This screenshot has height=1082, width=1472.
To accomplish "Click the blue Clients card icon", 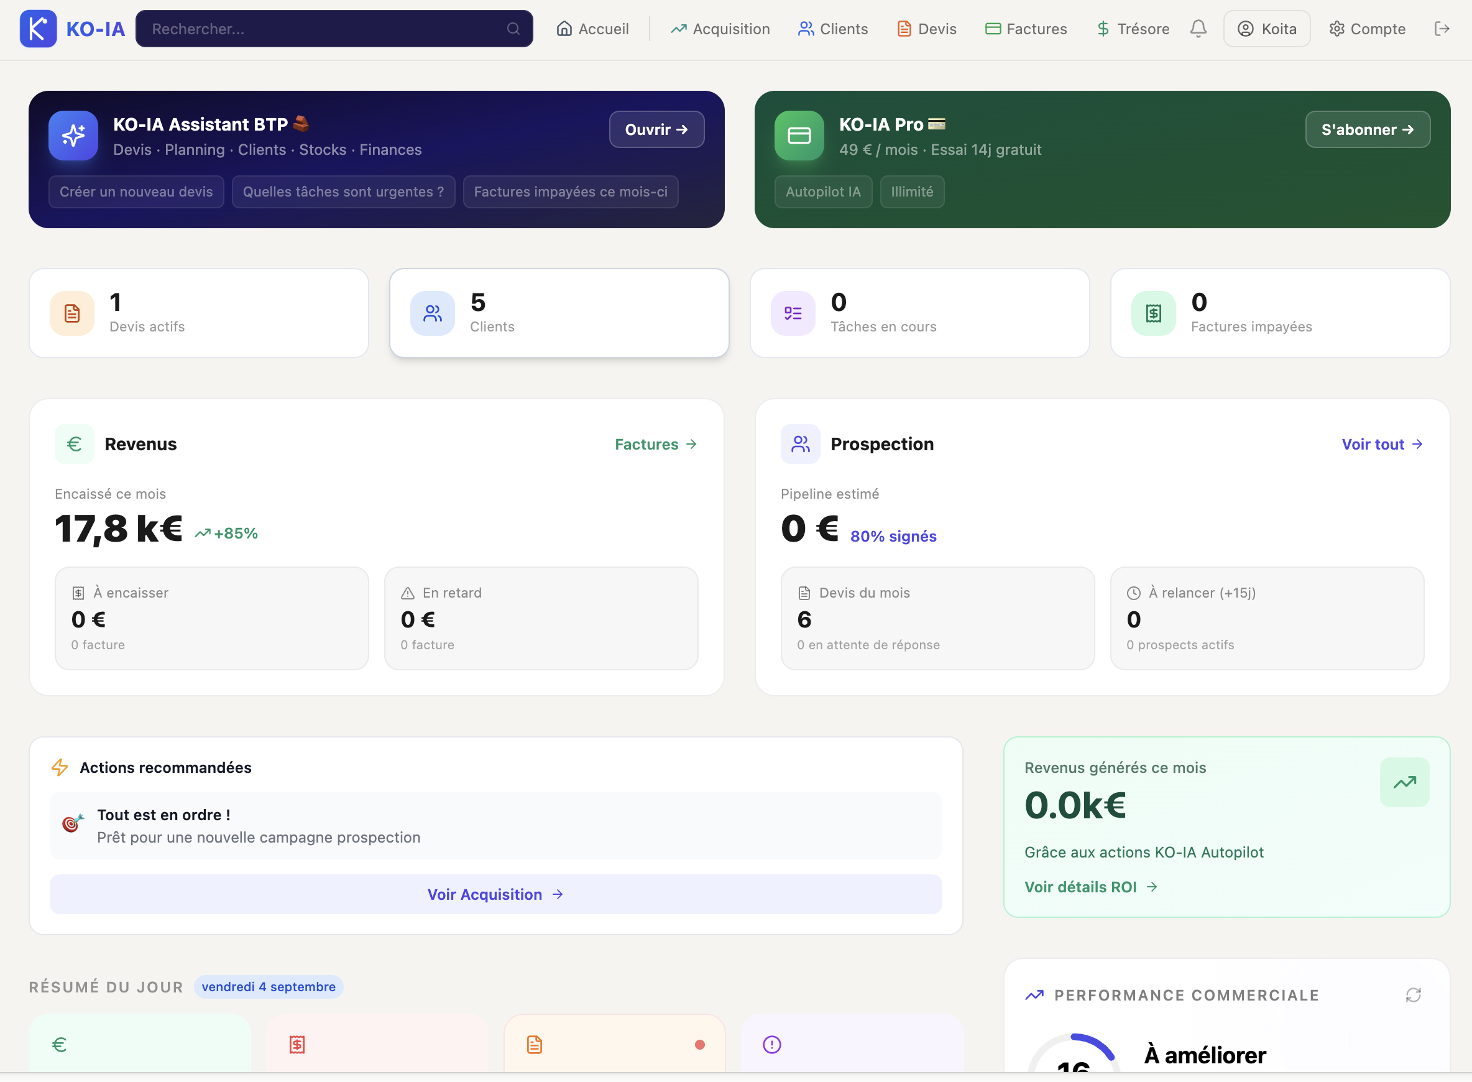I will click(432, 313).
